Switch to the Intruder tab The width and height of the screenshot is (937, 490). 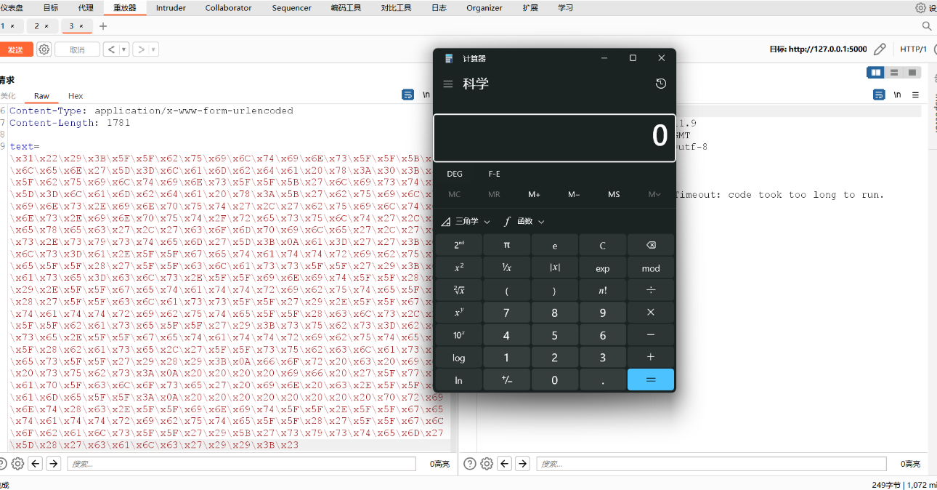click(x=171, y=8)
